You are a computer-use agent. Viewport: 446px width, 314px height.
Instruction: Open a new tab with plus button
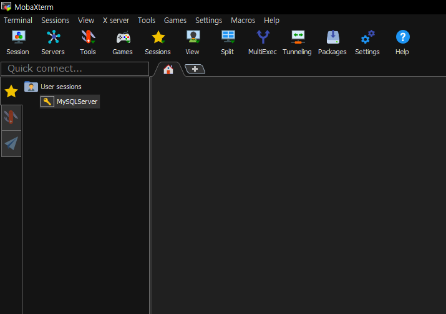point(195,69)
